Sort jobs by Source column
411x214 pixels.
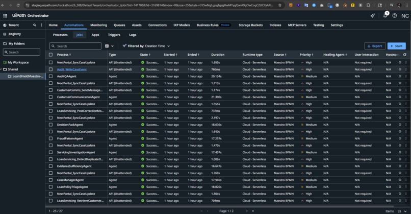(x=280, y=55)
